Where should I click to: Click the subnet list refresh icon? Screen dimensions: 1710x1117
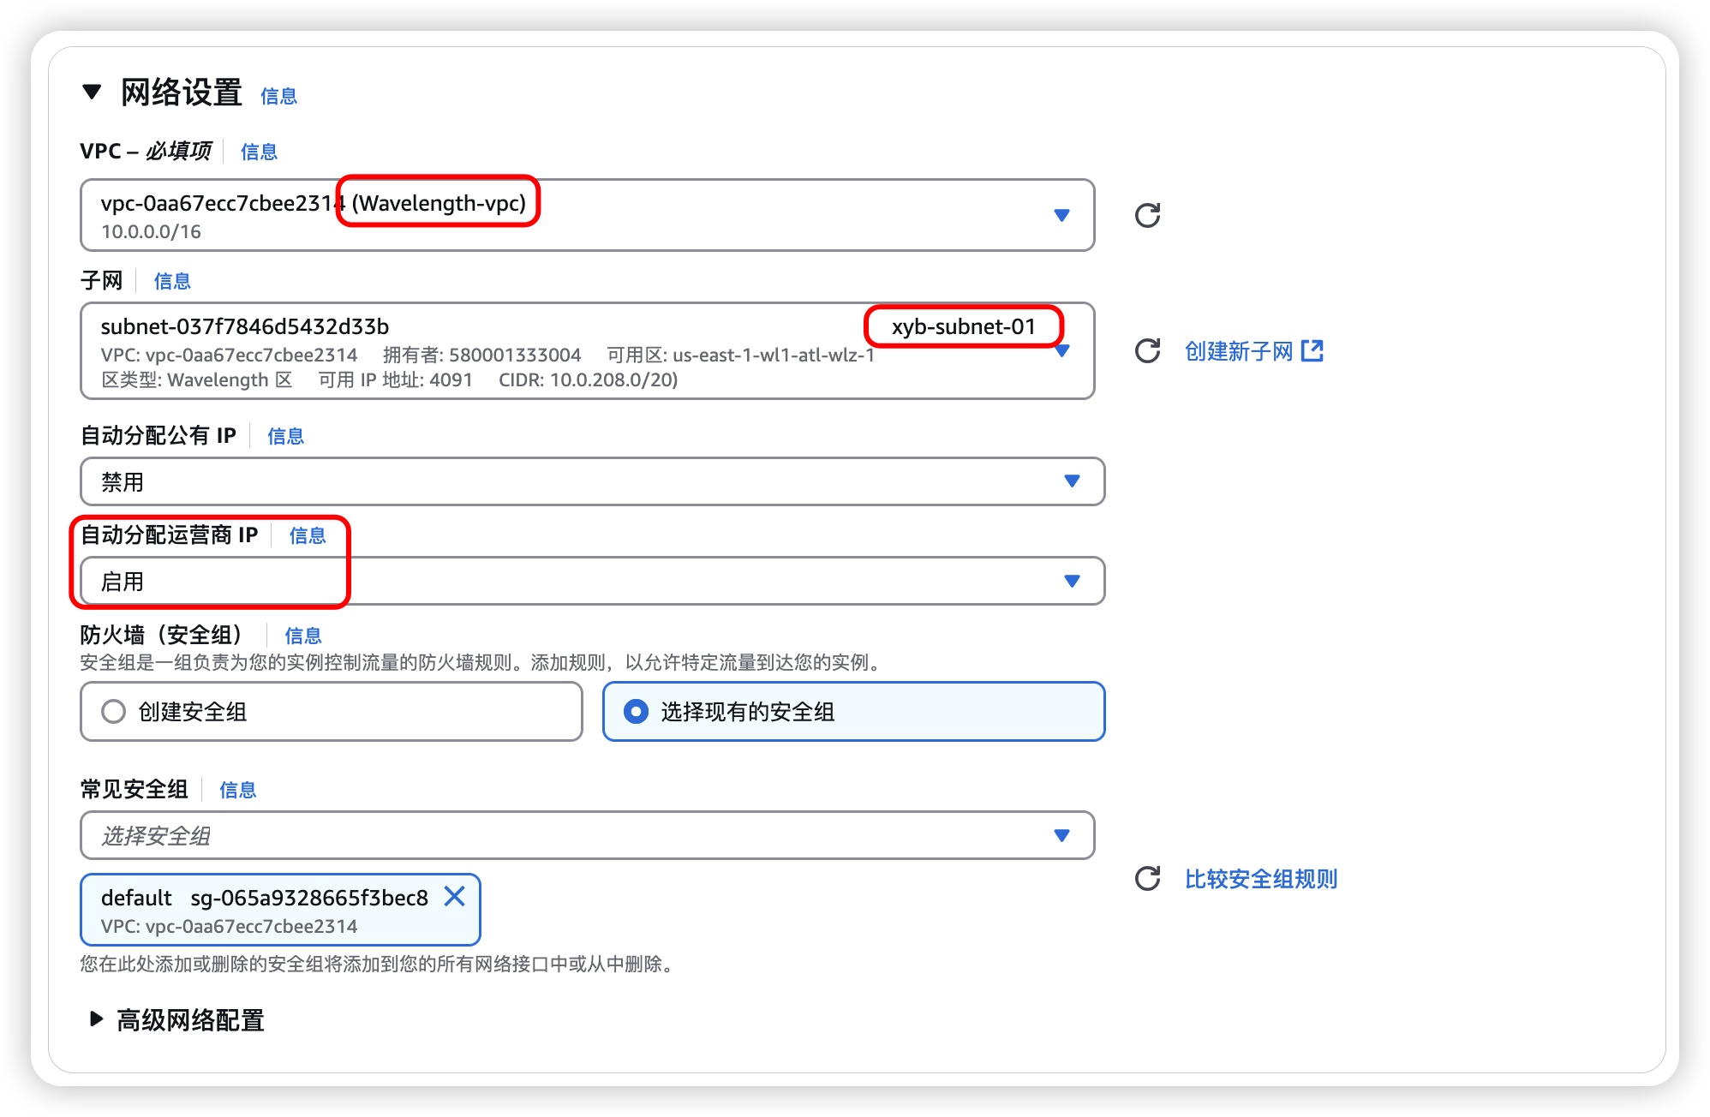coord(1147,351)
